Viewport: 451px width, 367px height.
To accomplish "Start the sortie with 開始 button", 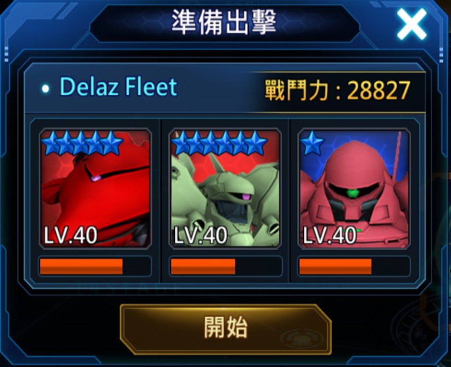I will [226, 329].
